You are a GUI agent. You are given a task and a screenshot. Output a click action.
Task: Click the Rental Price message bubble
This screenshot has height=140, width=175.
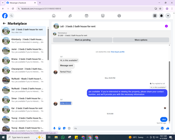point(65,72)
